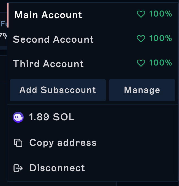
Task: Click the Disconnect wallet label
Action: point(57,168)
